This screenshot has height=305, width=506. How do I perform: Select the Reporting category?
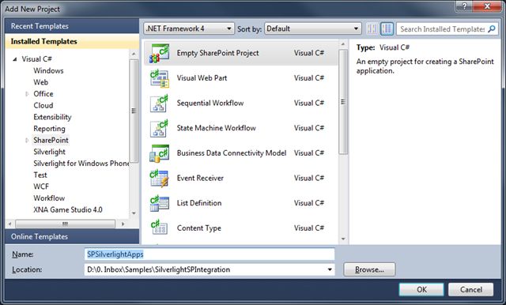pyautogui.click(x=49, y=129)
